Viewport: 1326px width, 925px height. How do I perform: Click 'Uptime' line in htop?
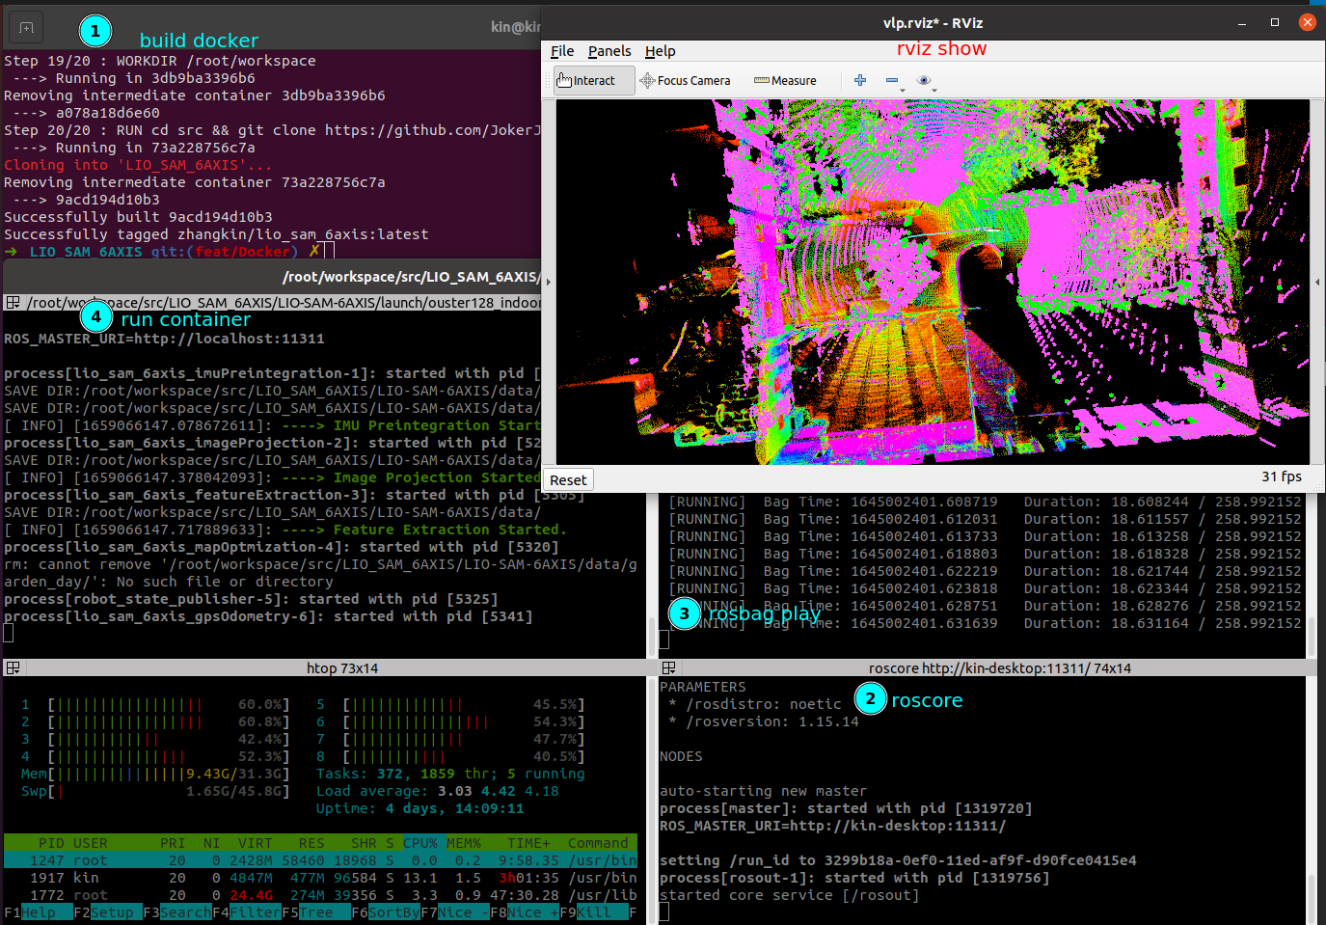point(419,808)
